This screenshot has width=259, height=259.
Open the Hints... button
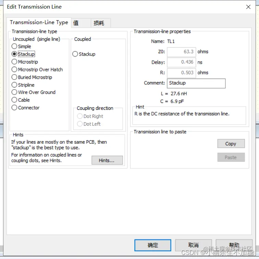coord(107,160)
